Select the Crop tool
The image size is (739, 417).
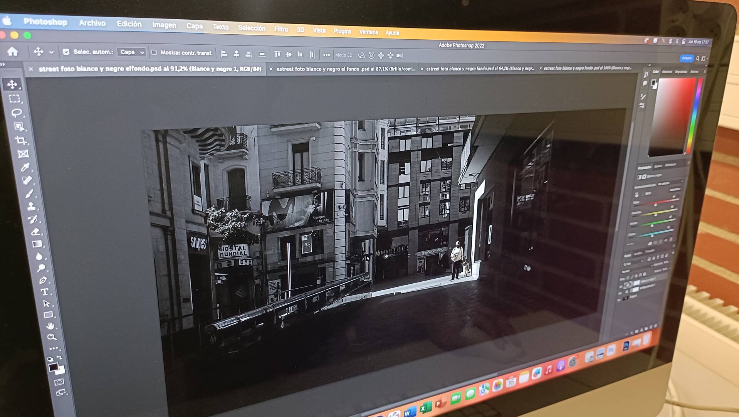21,141
